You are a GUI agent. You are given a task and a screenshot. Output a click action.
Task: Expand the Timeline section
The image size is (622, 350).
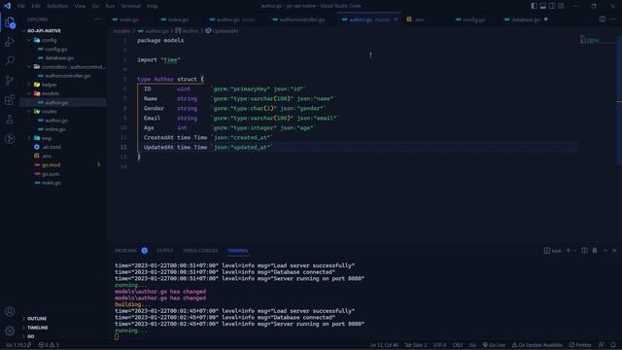tap(37, 328)
